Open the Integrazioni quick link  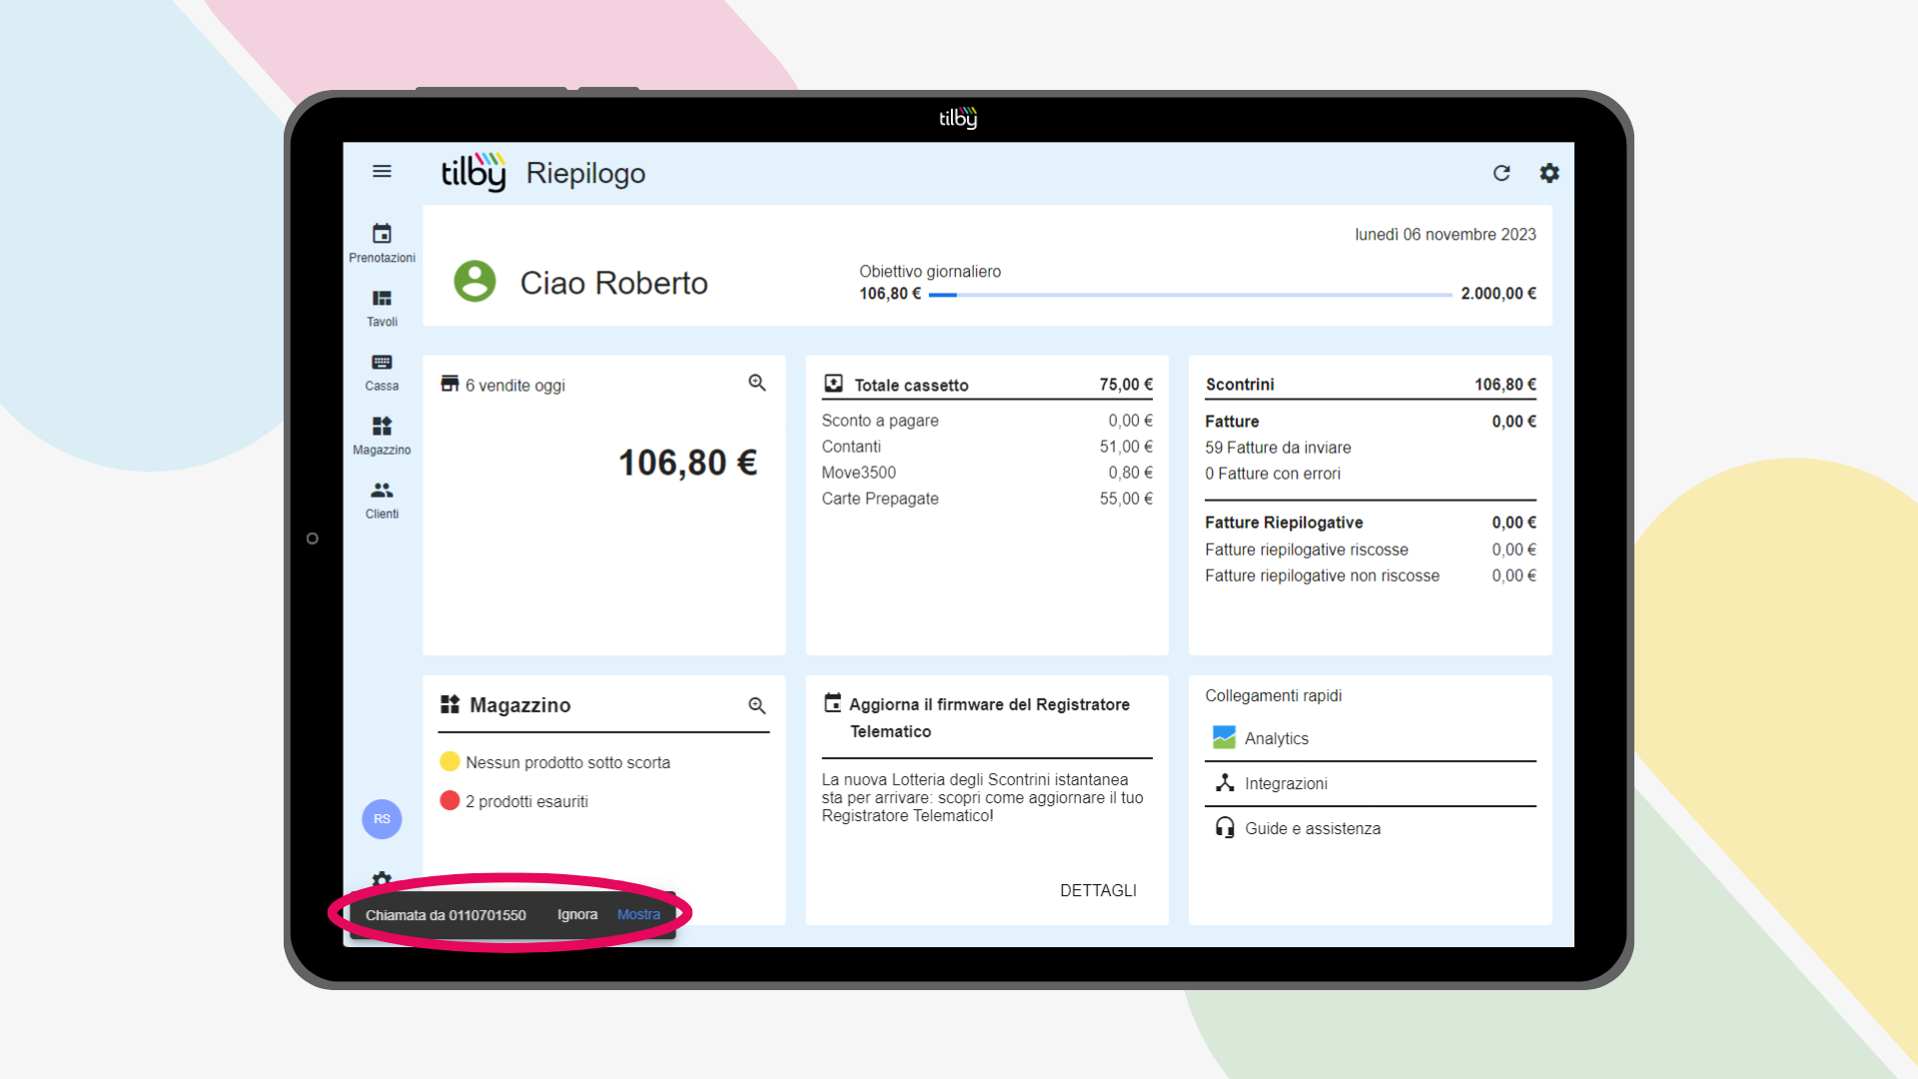click(1286, 783)
